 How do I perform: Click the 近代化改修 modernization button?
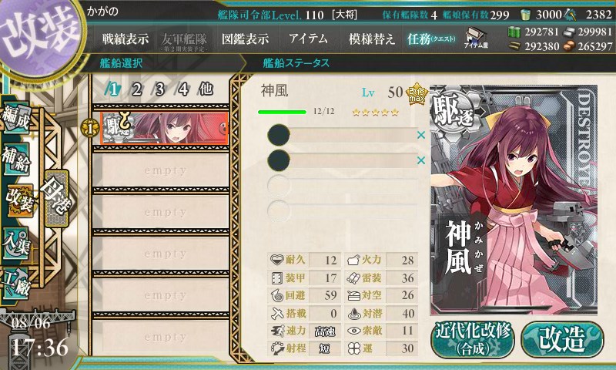point(472,340)
